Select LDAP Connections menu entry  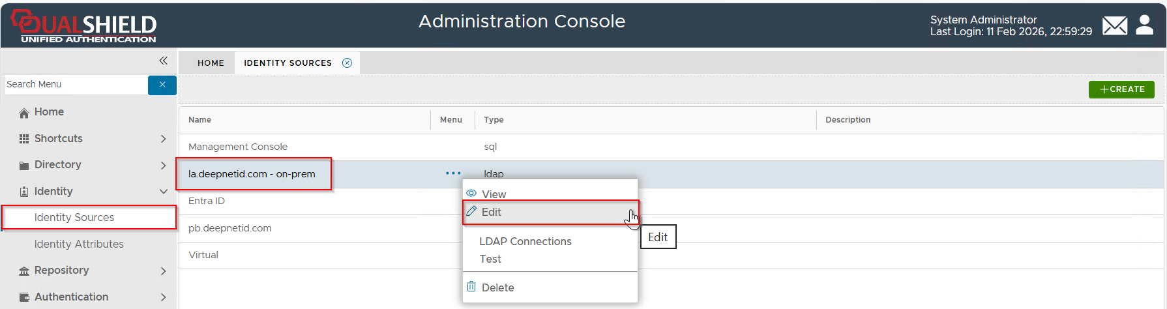(x=525, y=241)
